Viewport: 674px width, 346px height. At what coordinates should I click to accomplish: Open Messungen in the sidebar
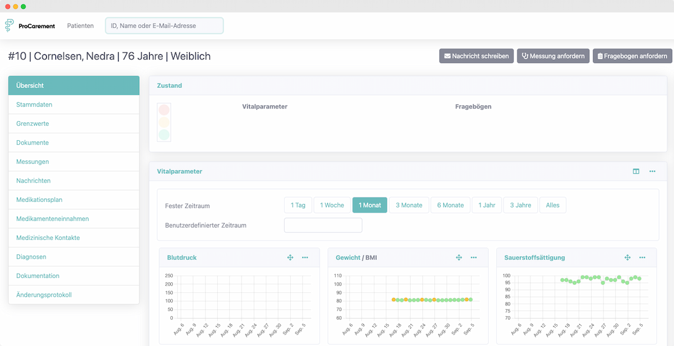pyautogui.click(x=74, y=162)
